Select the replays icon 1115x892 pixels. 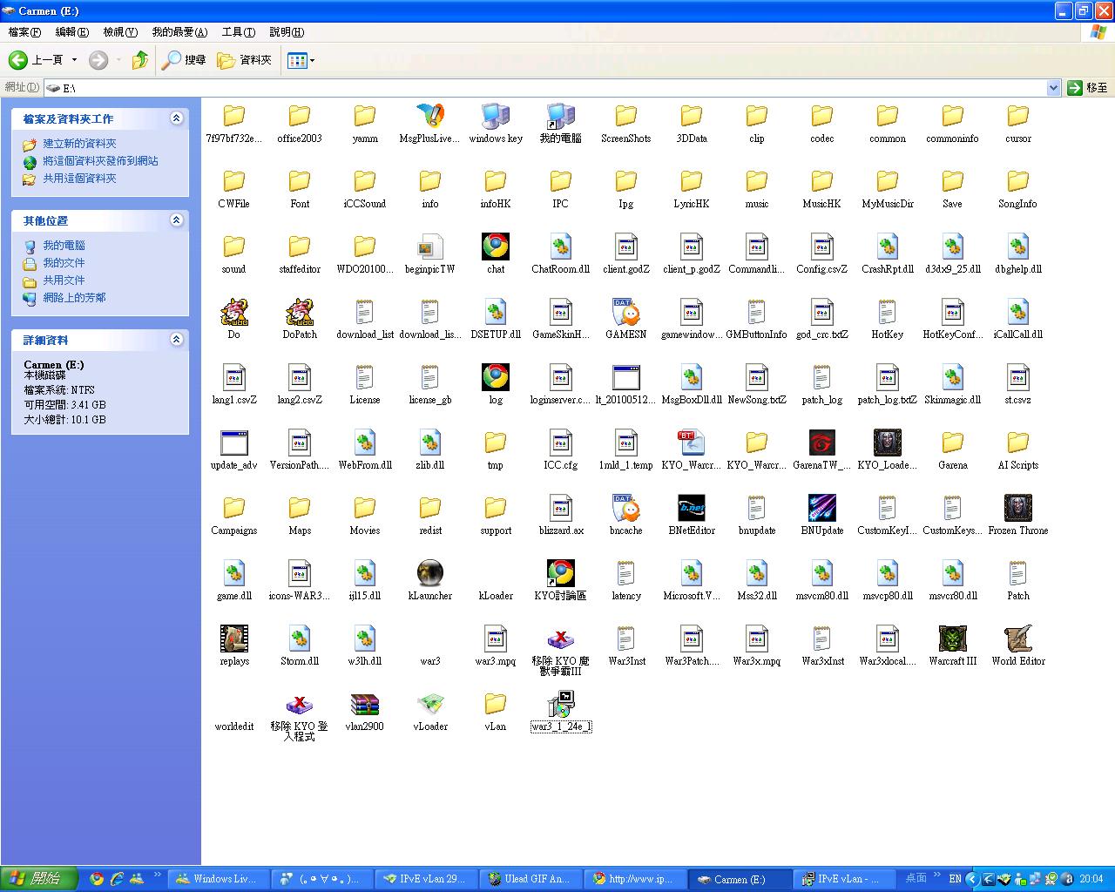point(233,639)
